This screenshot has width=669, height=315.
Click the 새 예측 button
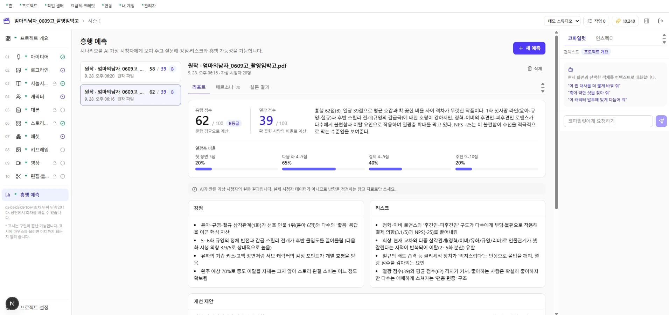(529, 48)
